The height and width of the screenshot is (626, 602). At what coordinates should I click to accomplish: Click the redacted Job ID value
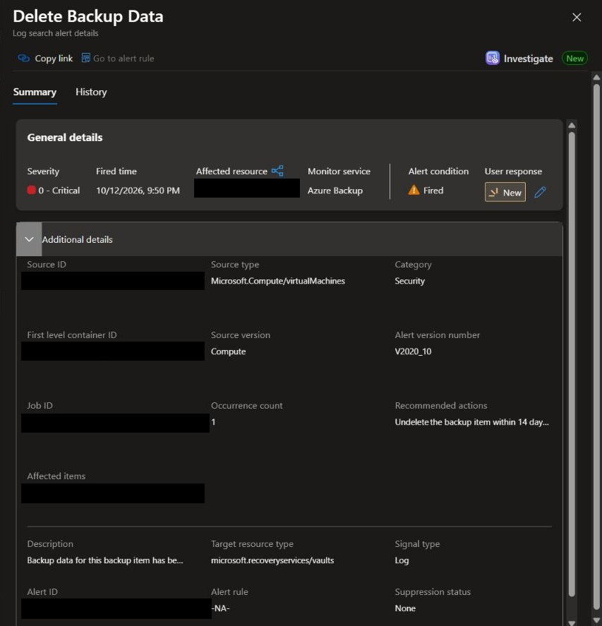pyautogui.click(x=115, y=423)
